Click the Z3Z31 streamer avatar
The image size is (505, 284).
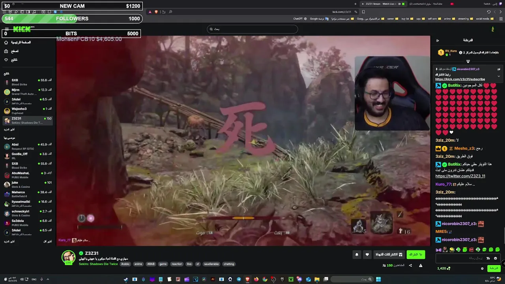click(68, 258)
